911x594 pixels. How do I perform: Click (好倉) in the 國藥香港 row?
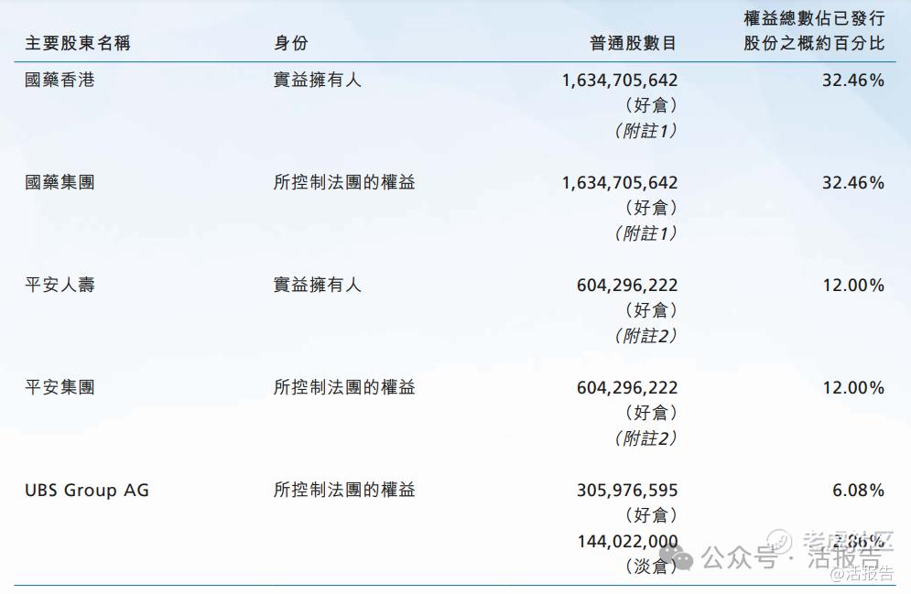(x=651, y=105)
